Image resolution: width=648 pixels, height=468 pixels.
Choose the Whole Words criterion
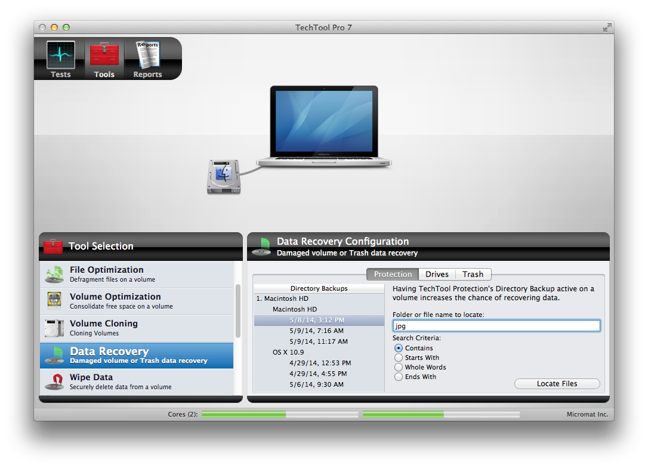[397, 367]
